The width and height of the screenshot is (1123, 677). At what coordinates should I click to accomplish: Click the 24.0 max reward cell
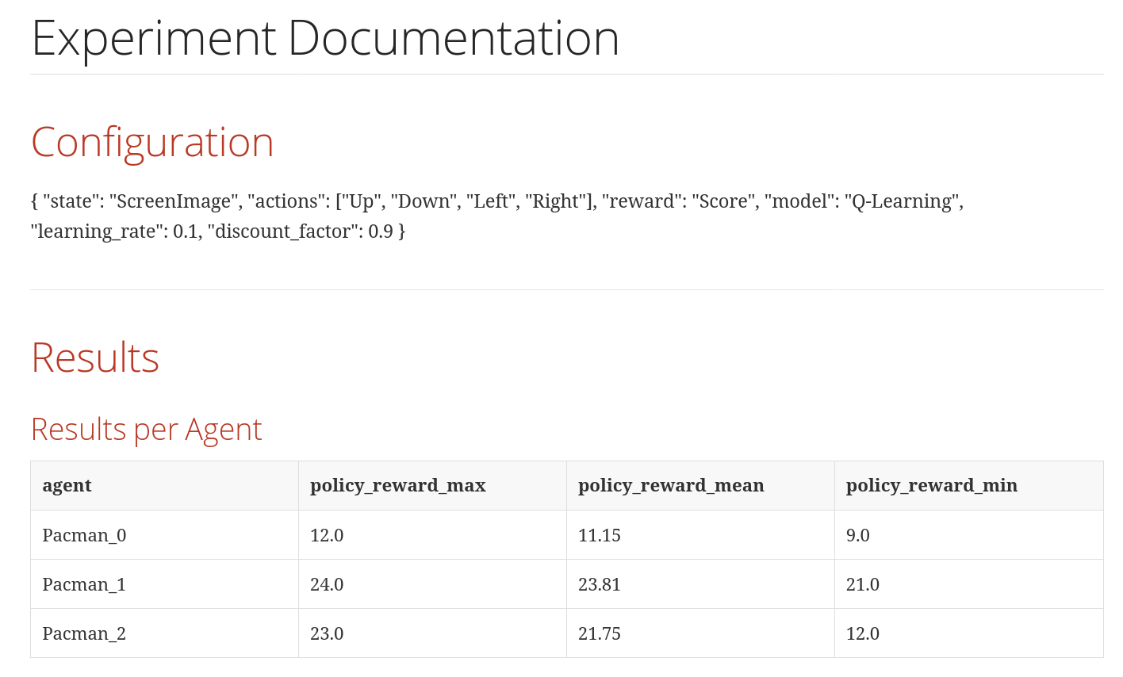327,584
